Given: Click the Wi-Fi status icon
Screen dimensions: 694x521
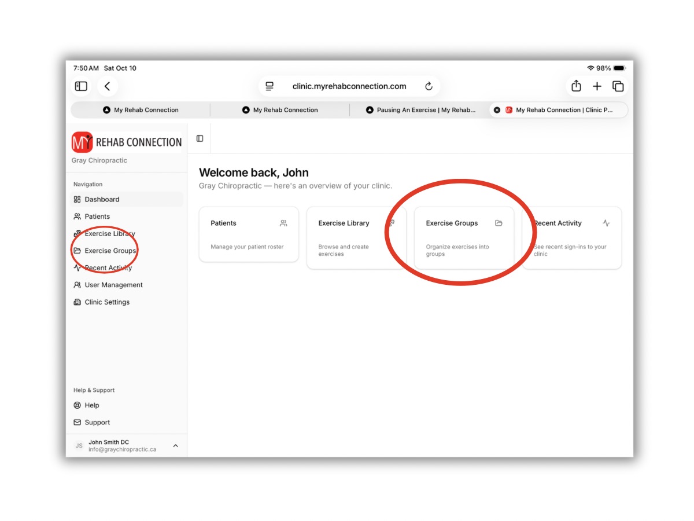Looking at the screenshot, I should 590,68.
